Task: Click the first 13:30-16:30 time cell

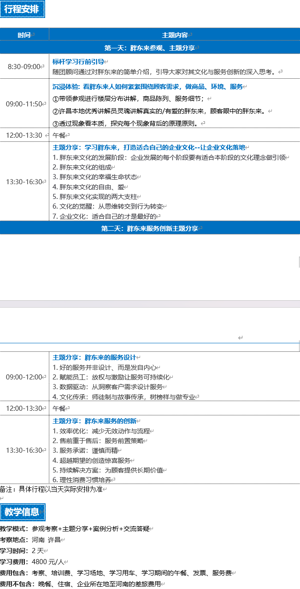Action: (24, 181)
